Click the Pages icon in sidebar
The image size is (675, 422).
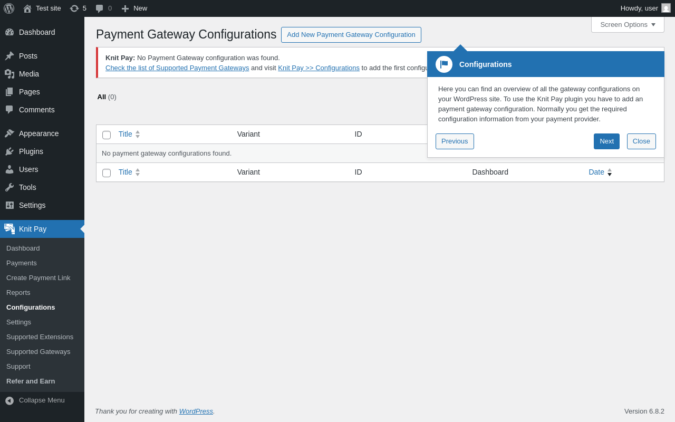(9, 92)
